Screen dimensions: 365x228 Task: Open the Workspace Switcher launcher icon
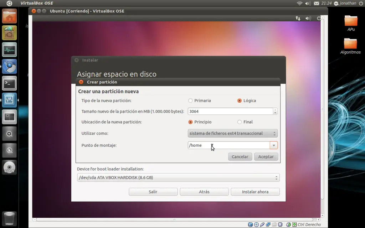coord(9,116)
